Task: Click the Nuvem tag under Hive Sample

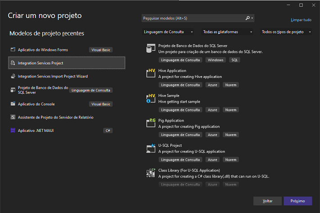Action: click(231, 110)
